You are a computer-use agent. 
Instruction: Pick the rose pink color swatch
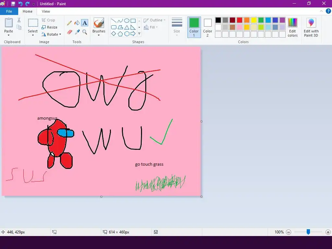pos(240,27)
